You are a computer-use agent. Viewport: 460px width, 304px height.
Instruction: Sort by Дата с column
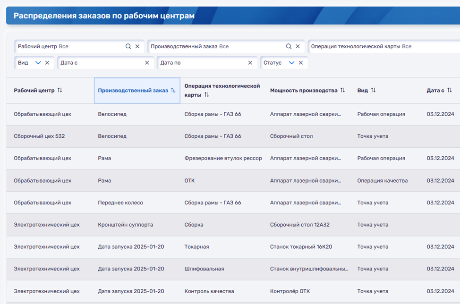tap(449, 90)
